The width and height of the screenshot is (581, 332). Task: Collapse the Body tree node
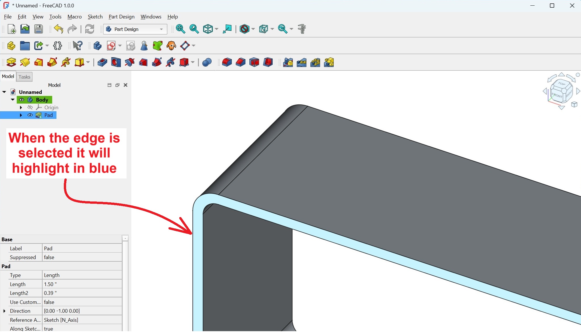(13, 100)
